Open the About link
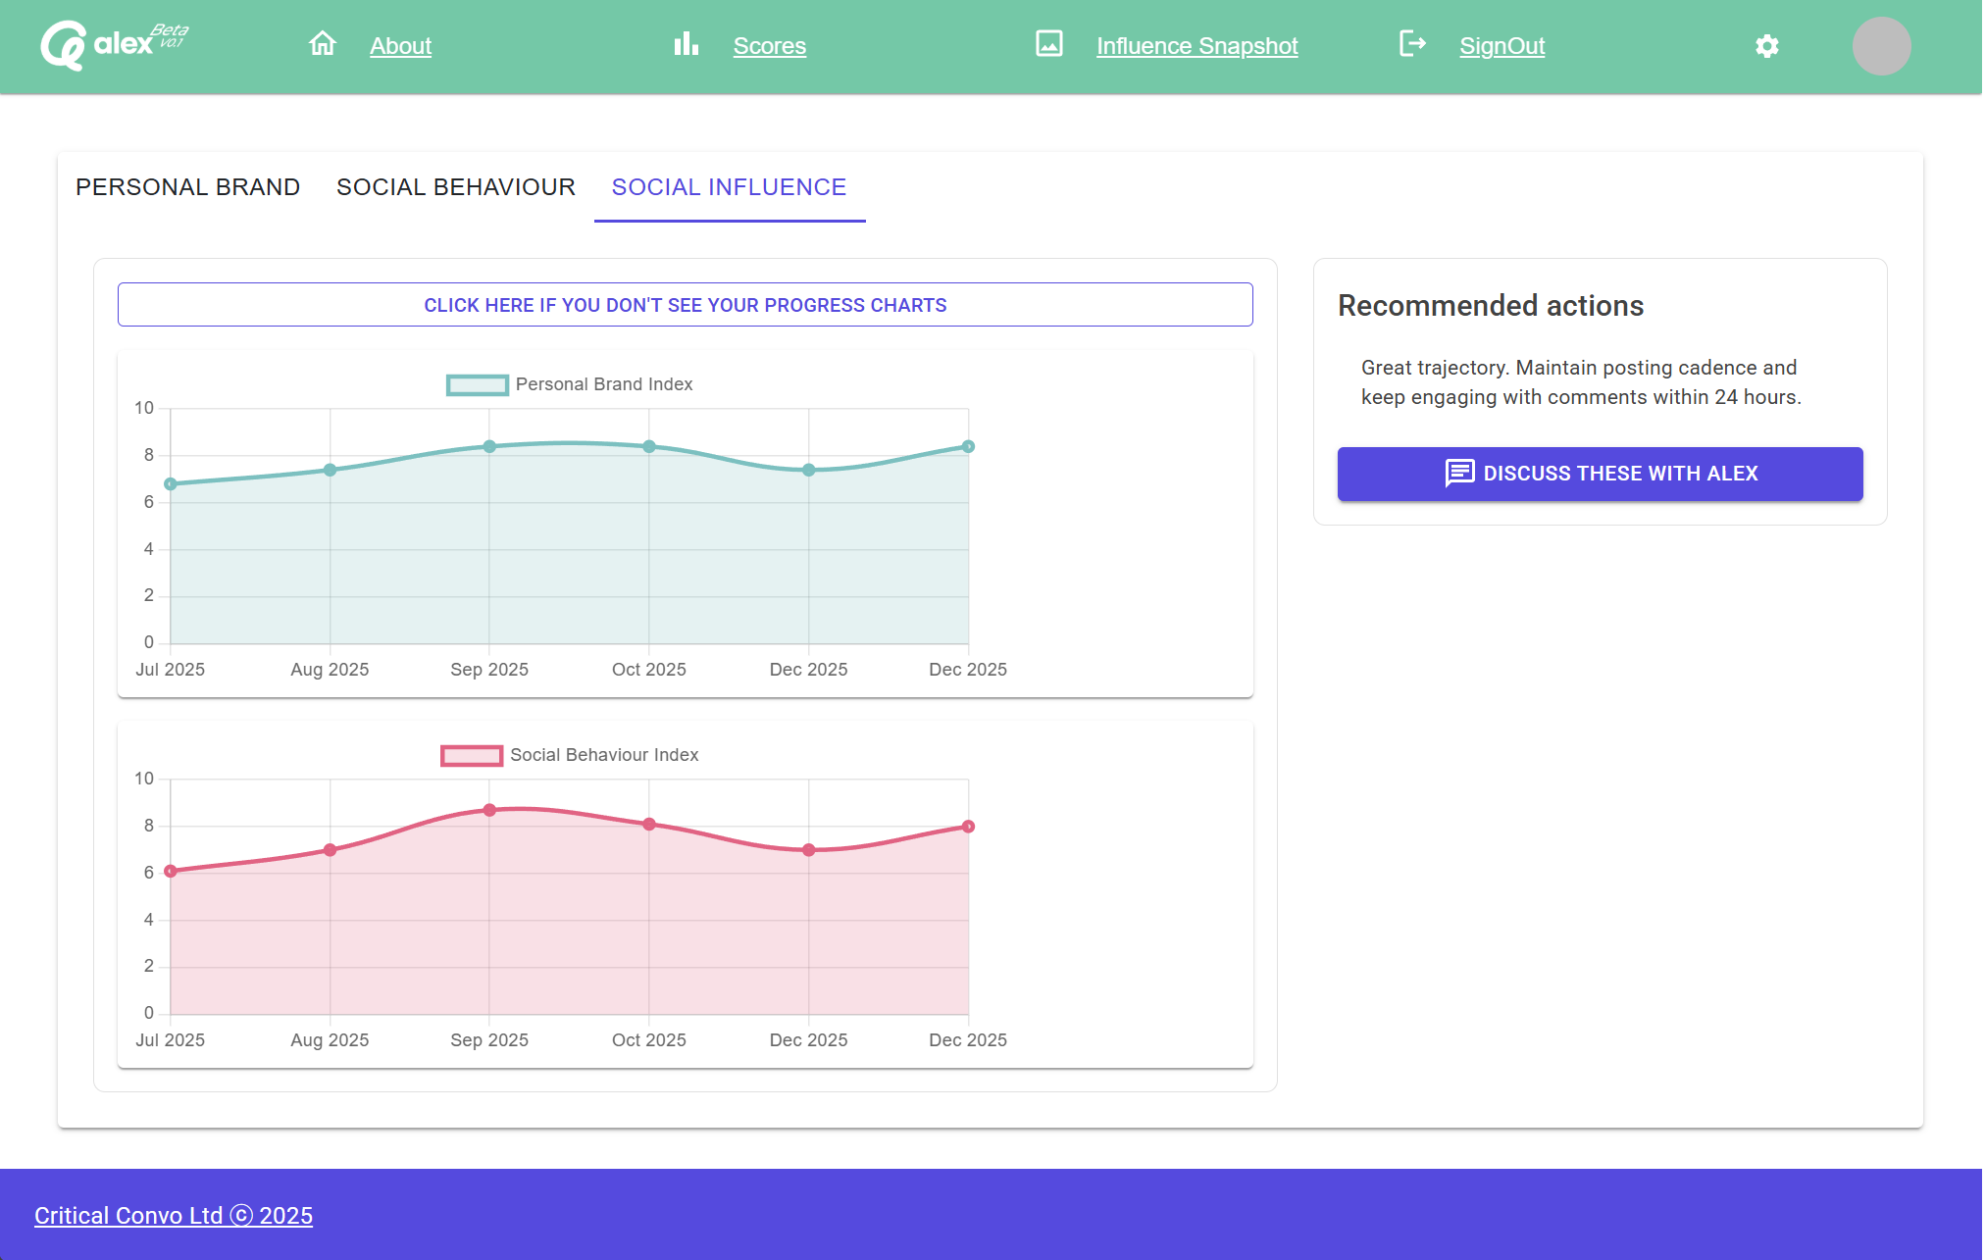The width and height of the screenshot is (1985, 1260). [x=400, y=46]
